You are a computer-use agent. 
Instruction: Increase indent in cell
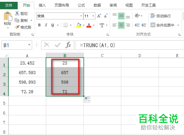(144, 25)
